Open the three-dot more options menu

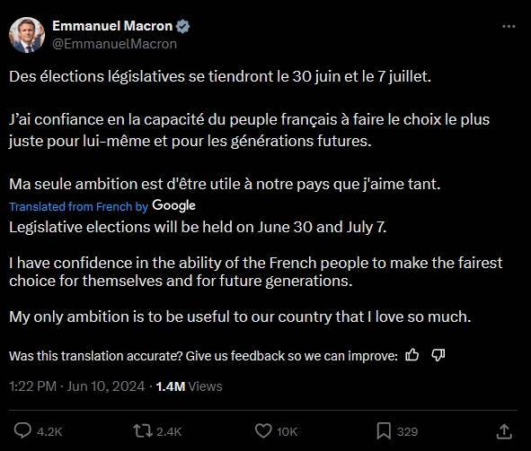coord(509,26)
